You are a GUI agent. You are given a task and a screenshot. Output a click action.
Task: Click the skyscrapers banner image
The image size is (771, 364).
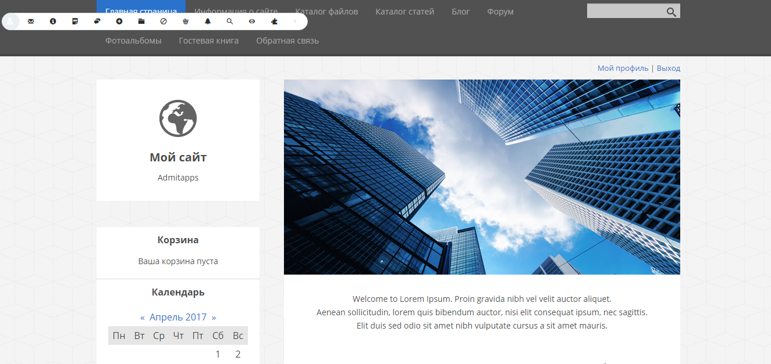[482, 177]
